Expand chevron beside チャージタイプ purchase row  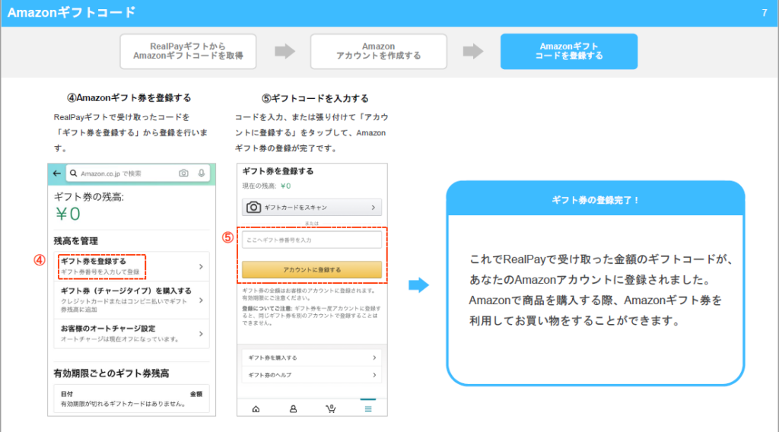pyautogui.click(x=201, y=300)
